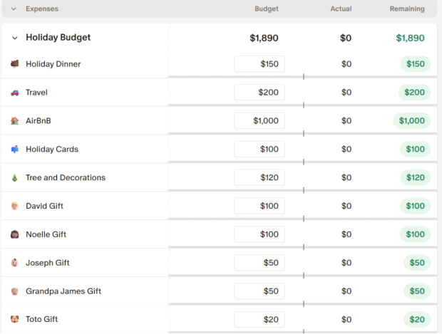This screenshot has height=334, width=442.
Task: Collapse the Expenses section chevron
Action: click(14, 9)
